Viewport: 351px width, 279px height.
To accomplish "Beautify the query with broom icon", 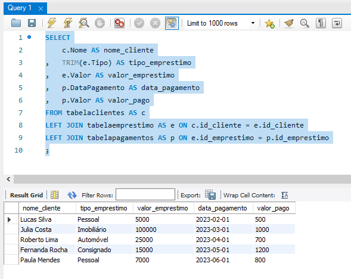I will pyautogui.click(x=289, y=23).
